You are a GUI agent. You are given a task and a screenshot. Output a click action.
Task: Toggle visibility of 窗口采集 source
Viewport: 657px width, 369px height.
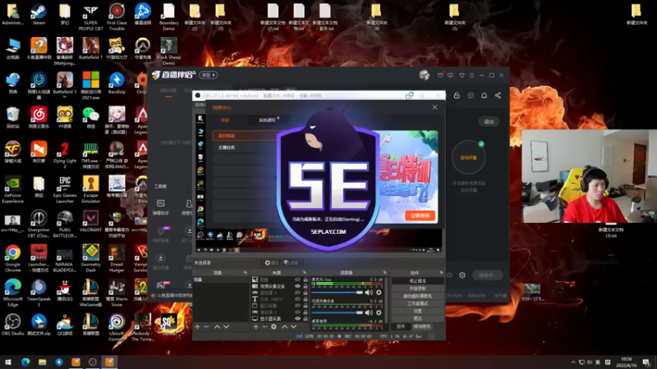[x=297, y=305]
